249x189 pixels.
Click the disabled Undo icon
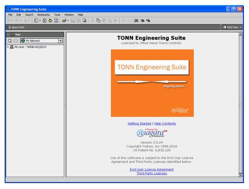point(124,20)
